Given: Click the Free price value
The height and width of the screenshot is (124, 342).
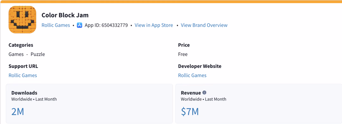Looking at the screenshot, I should click(183, 54).
